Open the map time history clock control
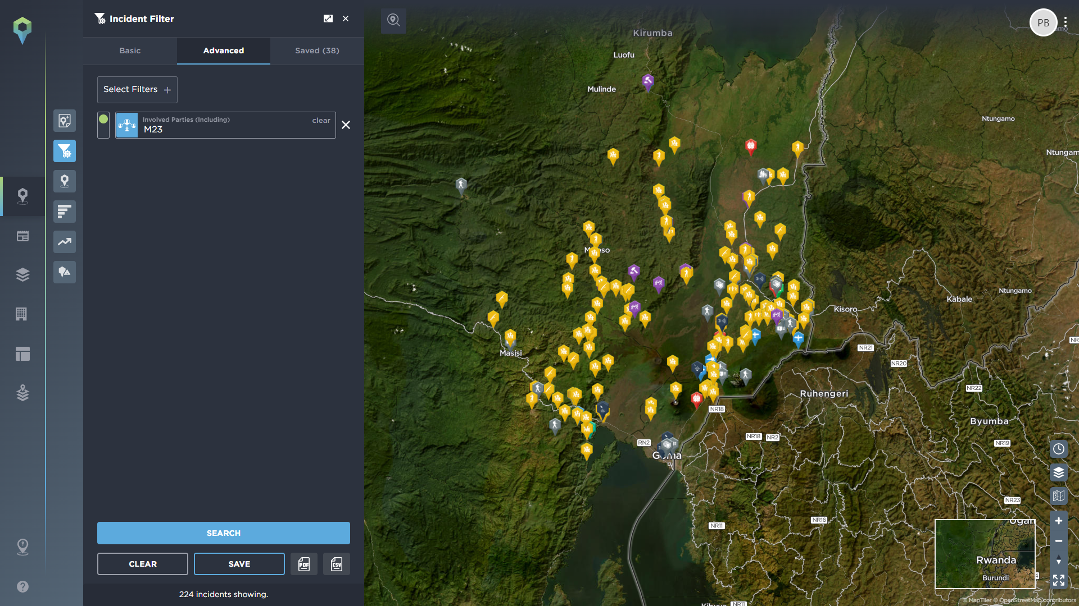This screenshot has width=1079, height=606. [x=1059, y=449]
